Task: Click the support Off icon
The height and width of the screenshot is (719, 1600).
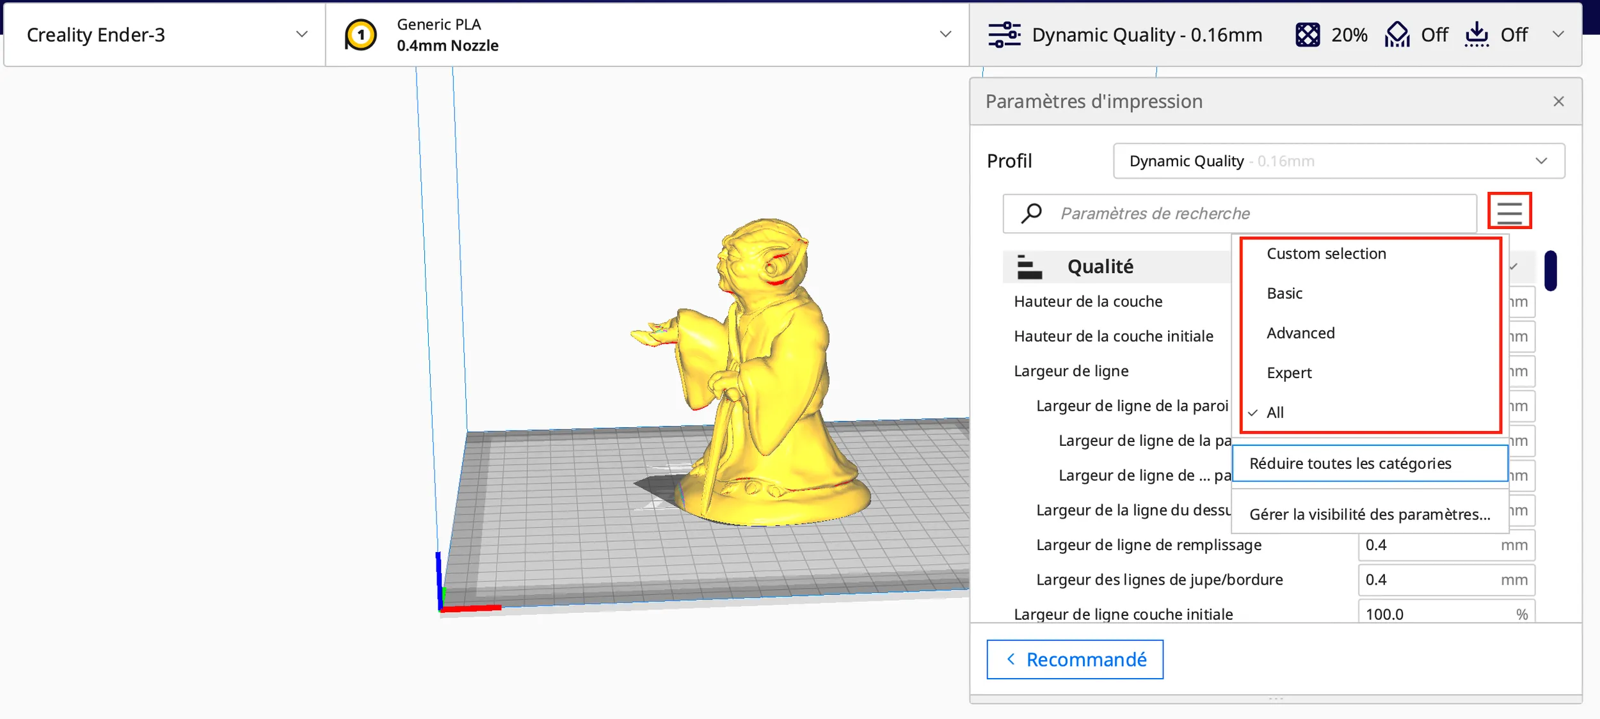Action: [1397, 35]
